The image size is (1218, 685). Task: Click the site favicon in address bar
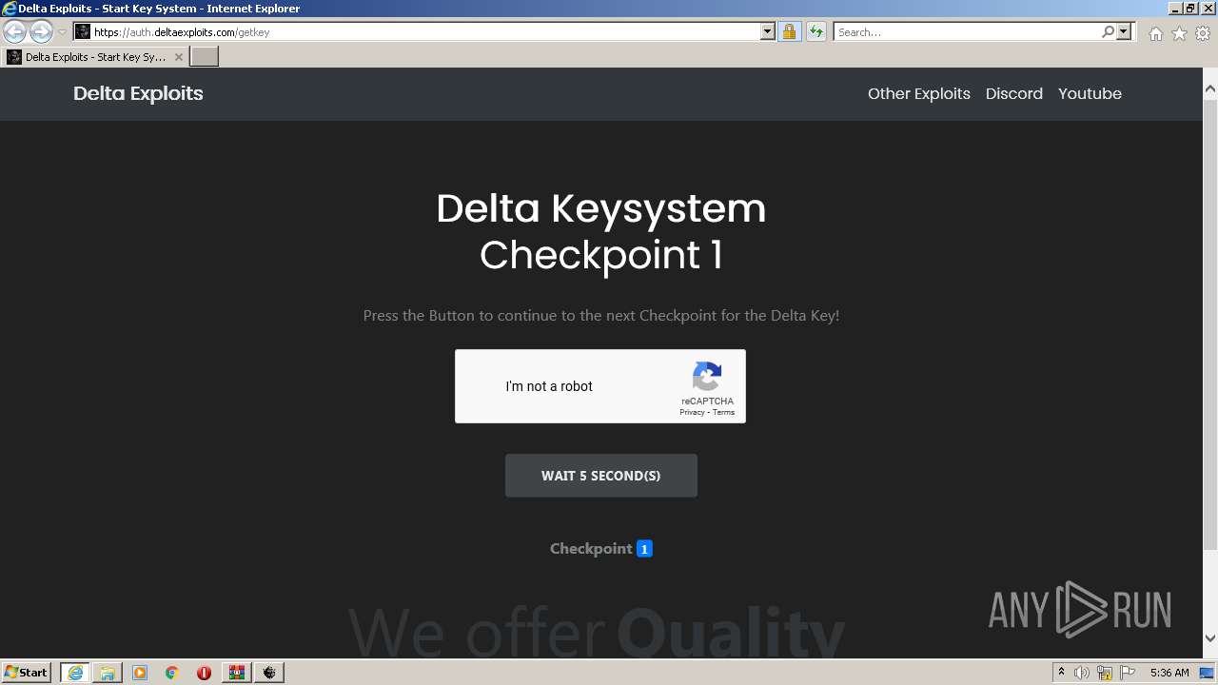[x=83, y=32]
